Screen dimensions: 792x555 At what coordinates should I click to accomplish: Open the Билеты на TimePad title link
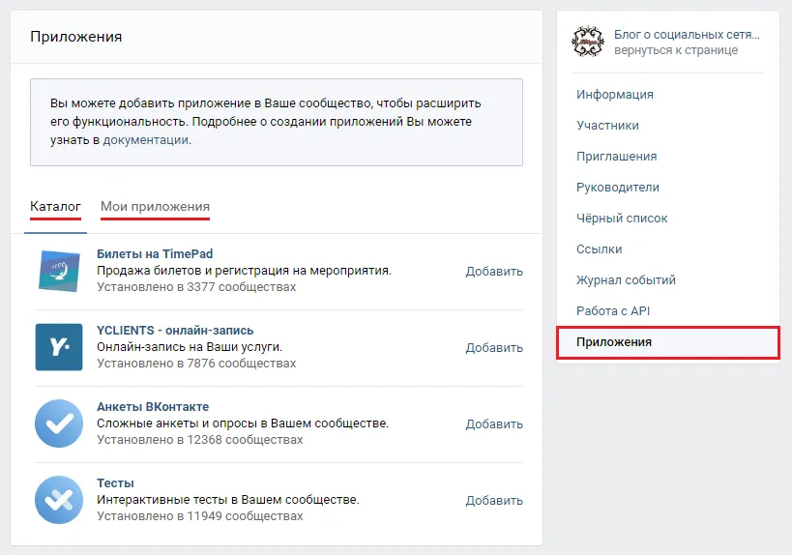click(x=155, y=253)
